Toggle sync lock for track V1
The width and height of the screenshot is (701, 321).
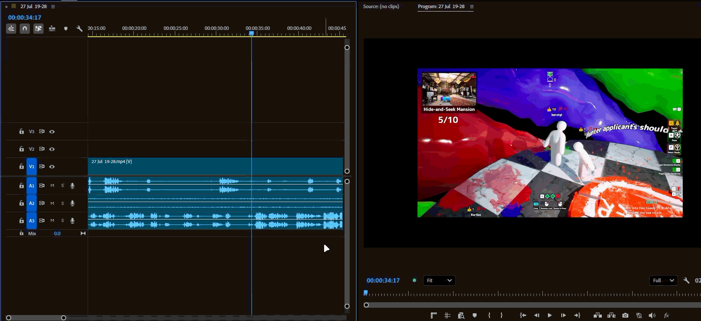click(x=42, y=166)
